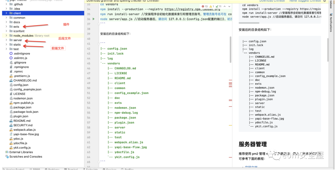The height and width of the screenshot is (170, 335).
Task: Click the yapi-base-flow.jpg image file icon
Action: pyautogui.click(x=11, y=134)
